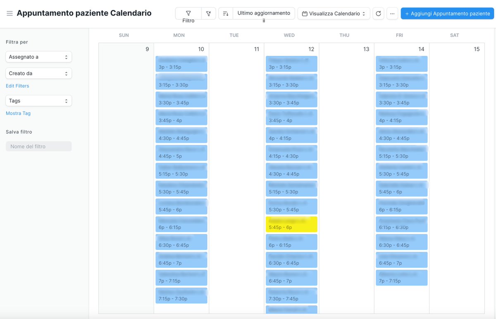The height and width of the screenshot is (319, 496).
Task: Open Monday's 5:30p - 5:45p appointment
Action: point(181,188)
